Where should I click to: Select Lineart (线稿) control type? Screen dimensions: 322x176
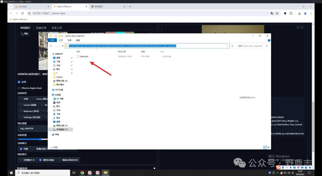[29, 105]
